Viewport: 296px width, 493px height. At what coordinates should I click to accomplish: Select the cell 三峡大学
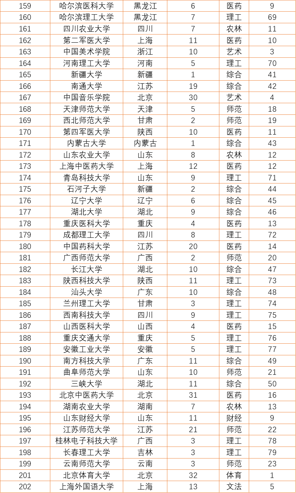point(87,384)
